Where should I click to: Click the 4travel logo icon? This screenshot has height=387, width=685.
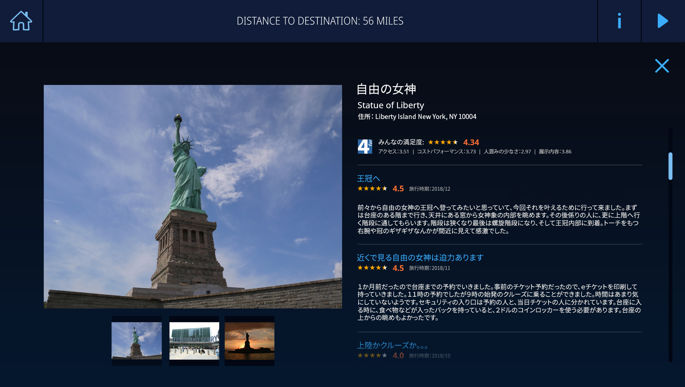click(365, 147)
